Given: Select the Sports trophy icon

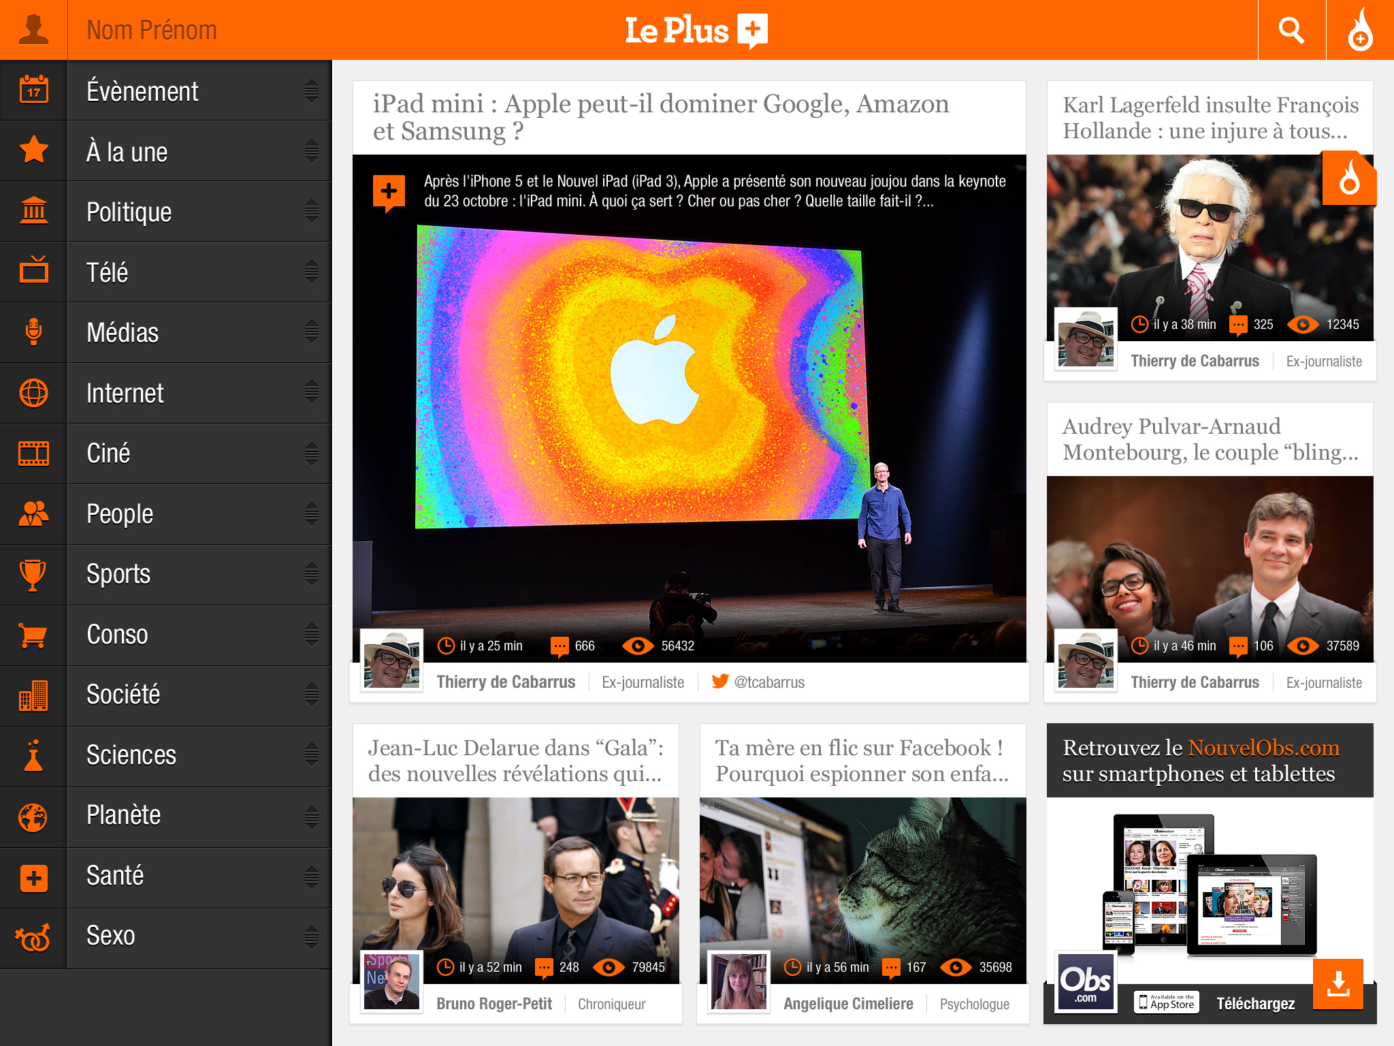Looking at the screenshot, I should [33, 574].
